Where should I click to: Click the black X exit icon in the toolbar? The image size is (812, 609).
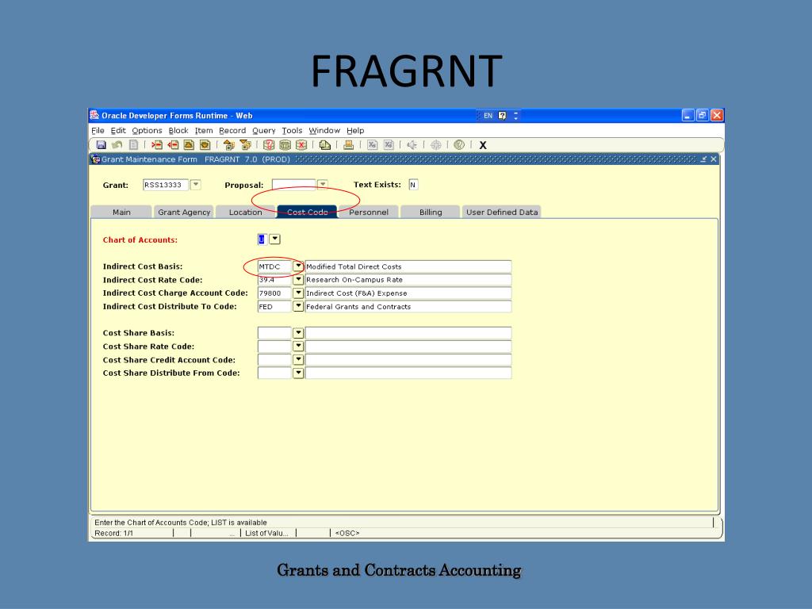click(x=483, y=146)
